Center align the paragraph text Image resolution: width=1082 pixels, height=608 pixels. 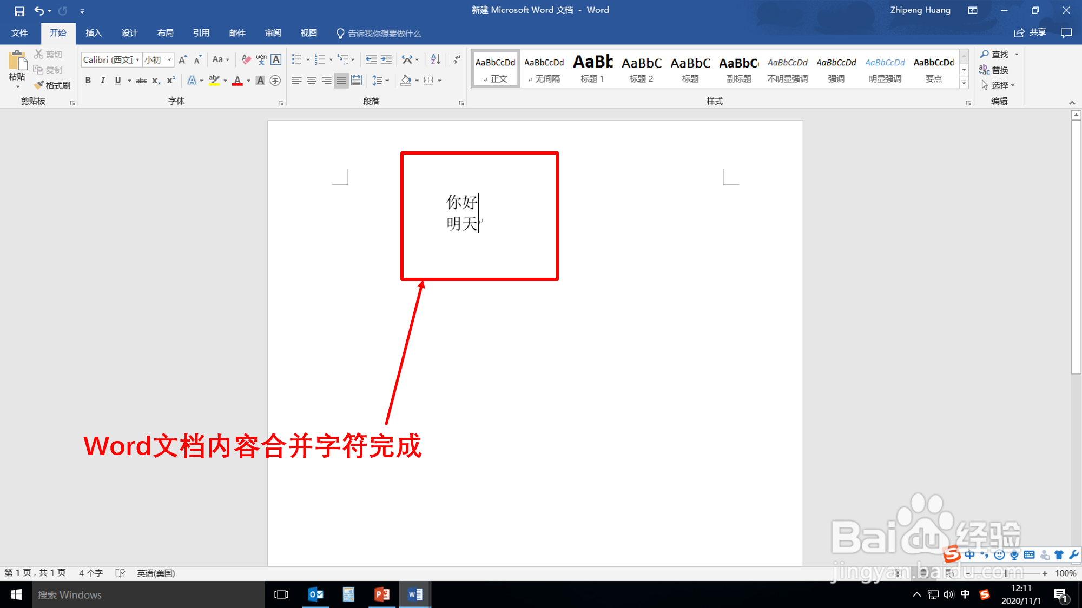click(312, 81)
